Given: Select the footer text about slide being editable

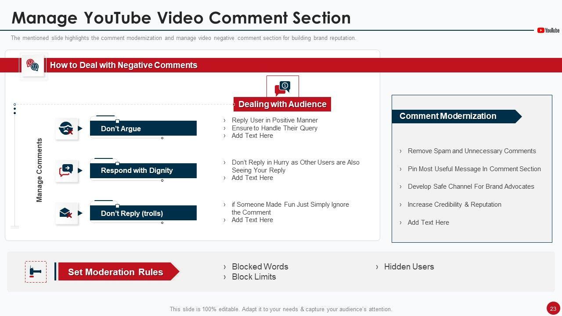Looking at the screenshot, I should coord(281,309).
